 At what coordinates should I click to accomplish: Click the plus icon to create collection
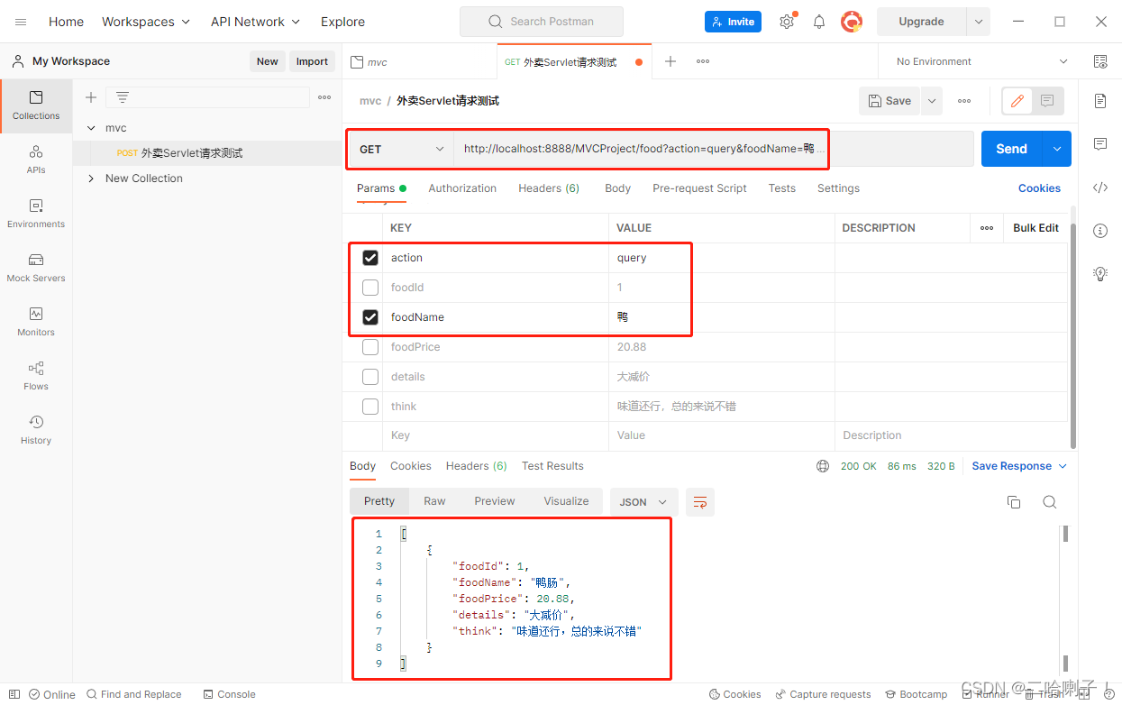(90, 97)
